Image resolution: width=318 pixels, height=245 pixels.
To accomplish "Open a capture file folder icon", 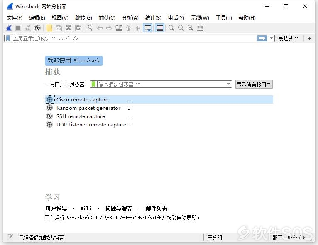I will click(49, 28).
